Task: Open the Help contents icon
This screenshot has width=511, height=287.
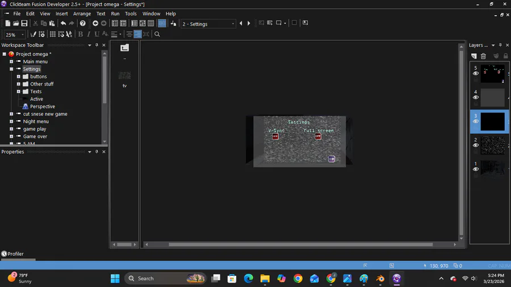Action: pos(83,23)
